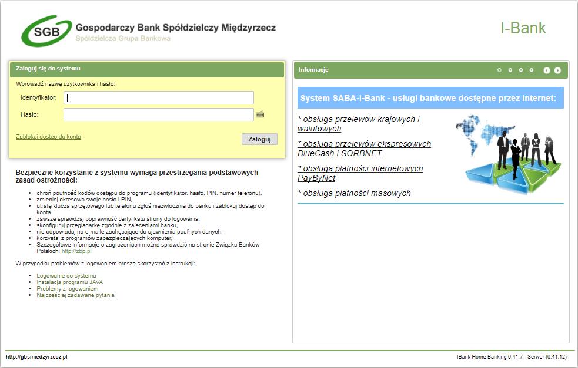Open the on-screen keyboard icon beside Hasło

(x=260, y=114)
